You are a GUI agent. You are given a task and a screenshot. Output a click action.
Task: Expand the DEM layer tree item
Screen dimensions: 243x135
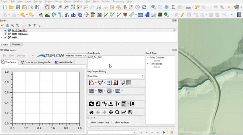point(2,38)
